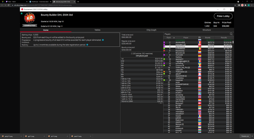The height and width of the screenshot is (139, 254).
Task: Reload the browser page
Action: 8,5
